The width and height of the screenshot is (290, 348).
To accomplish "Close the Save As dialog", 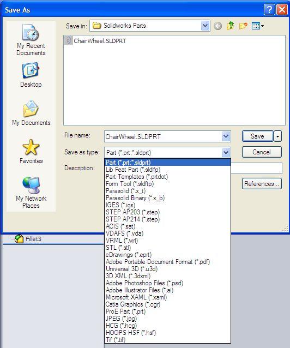I will pos(282,10).
